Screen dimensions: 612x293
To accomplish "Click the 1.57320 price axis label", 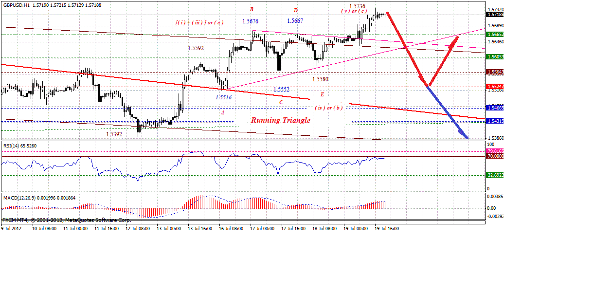I will [x=495, y=10].
